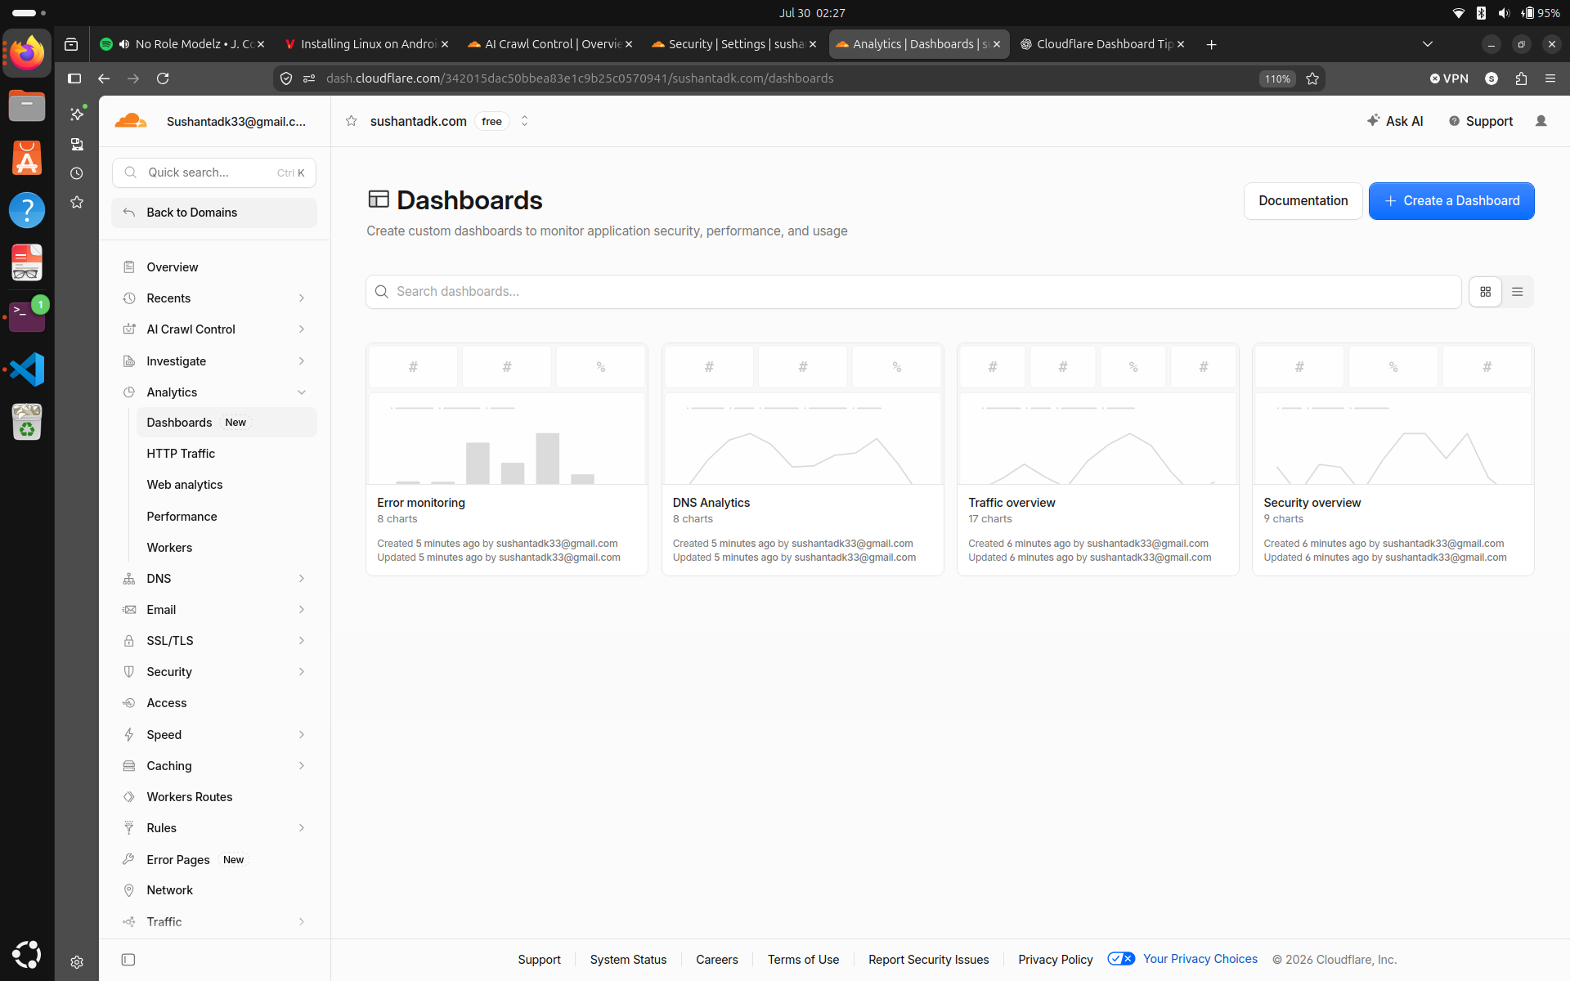1570x981 pixels.
Task: Open sidebar synced tabs icon
Action: point(77,144)
